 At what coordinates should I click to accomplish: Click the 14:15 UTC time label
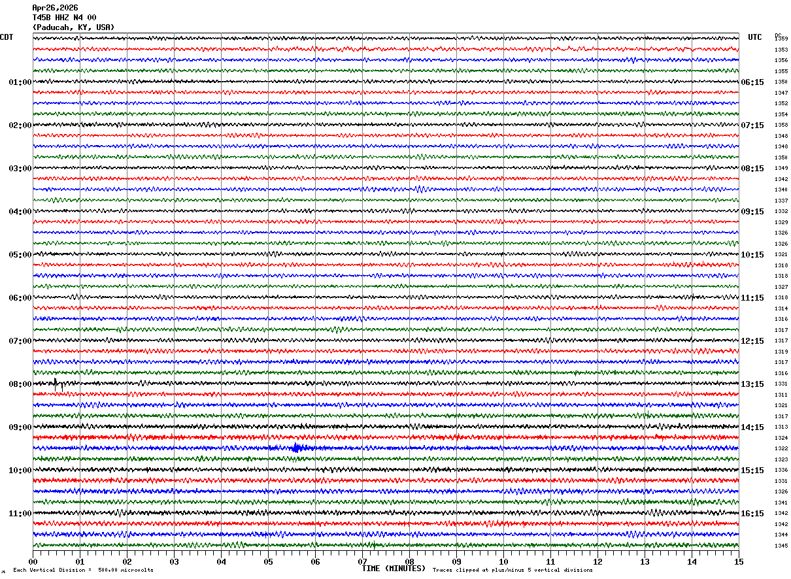click(752, 427)
